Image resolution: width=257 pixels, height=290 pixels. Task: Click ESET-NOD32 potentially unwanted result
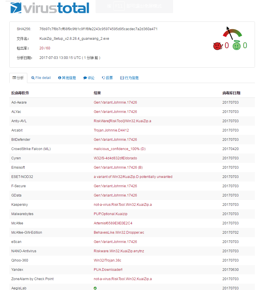(x=133, y=177)
